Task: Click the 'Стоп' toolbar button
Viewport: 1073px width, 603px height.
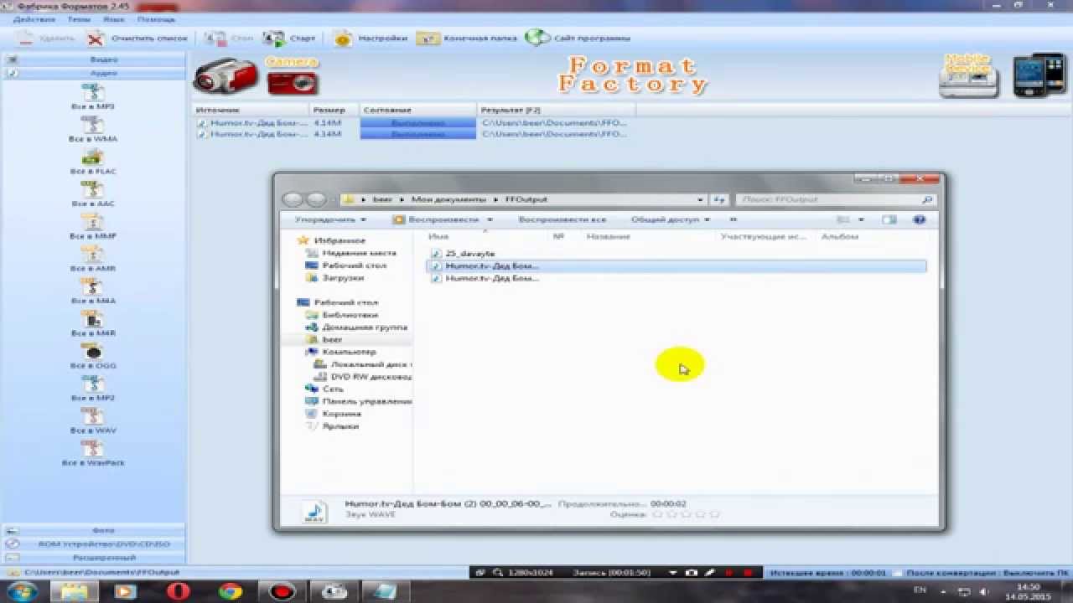Action: coord(229,39)
